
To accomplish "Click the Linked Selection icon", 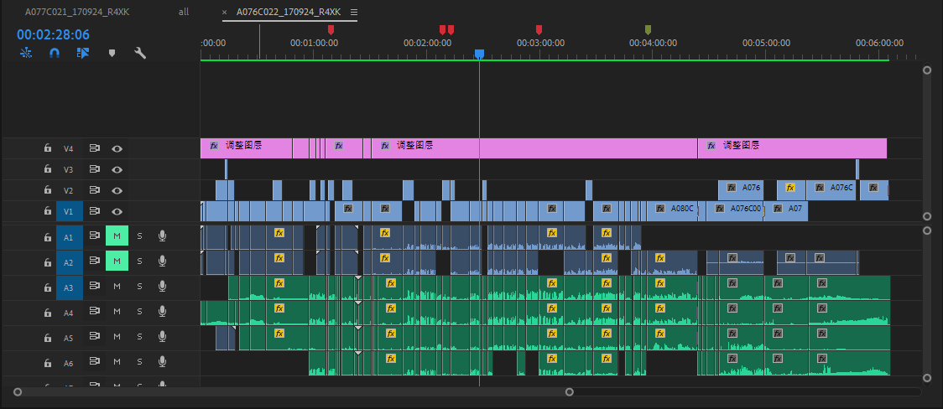I will click(82, 53).
